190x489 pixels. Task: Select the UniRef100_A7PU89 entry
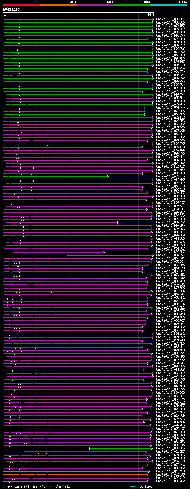tap(170, 131)
